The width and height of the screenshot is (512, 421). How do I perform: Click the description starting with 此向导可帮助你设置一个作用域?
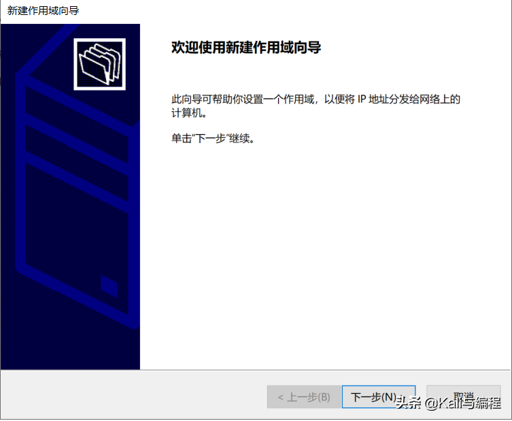315,106
